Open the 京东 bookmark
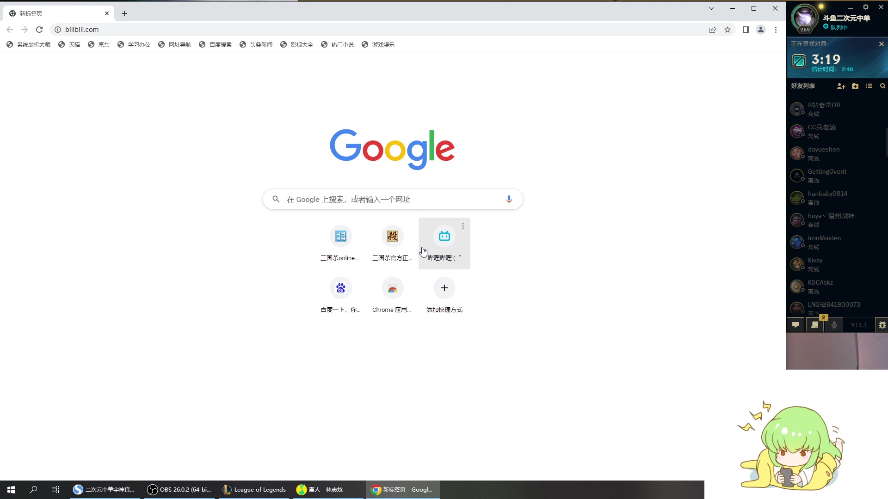 (x=99, y=45)
